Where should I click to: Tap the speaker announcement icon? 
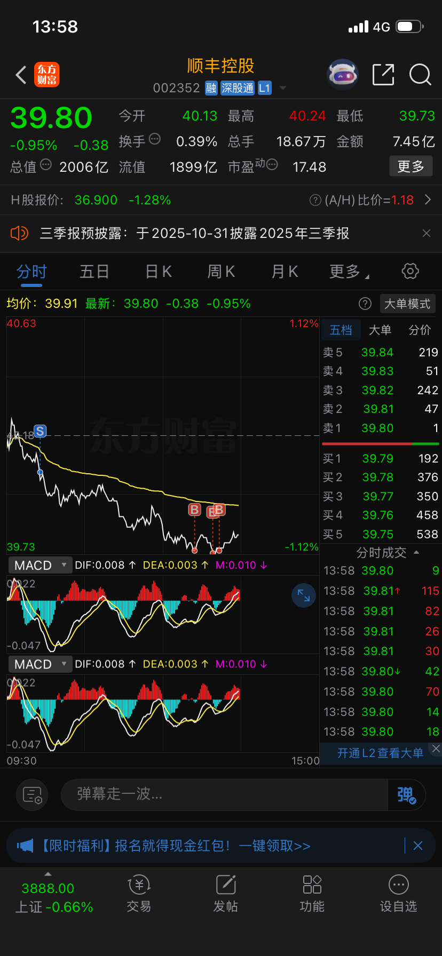click(19, 233)
